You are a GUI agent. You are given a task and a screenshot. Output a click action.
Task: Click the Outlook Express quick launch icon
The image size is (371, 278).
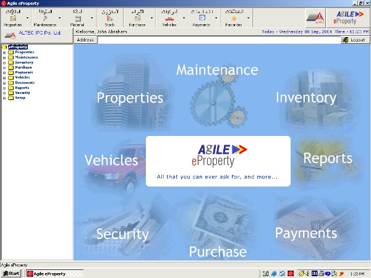[x=283, y=274]
